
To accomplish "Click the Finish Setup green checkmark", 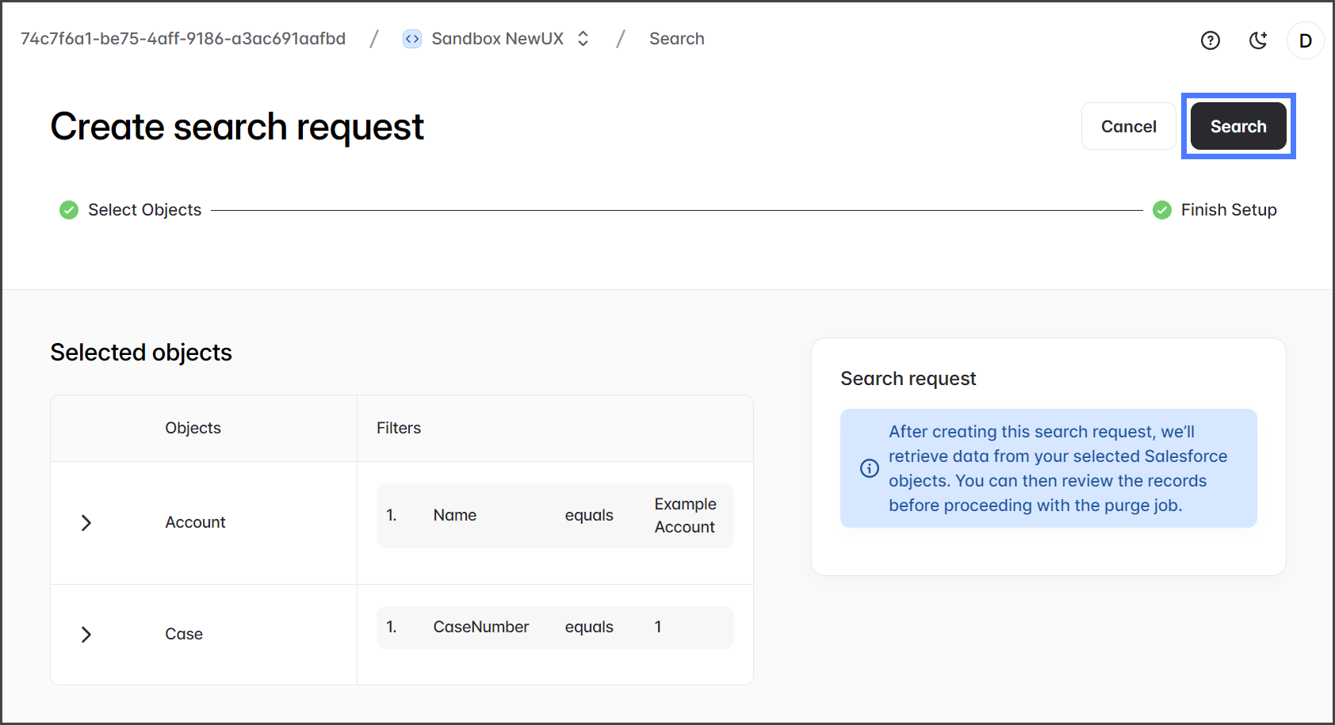I will click(x=1162, y=210).
